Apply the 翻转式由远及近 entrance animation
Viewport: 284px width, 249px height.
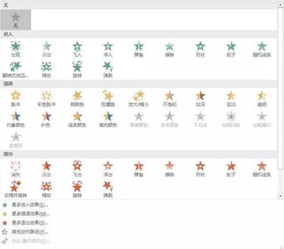15,70
